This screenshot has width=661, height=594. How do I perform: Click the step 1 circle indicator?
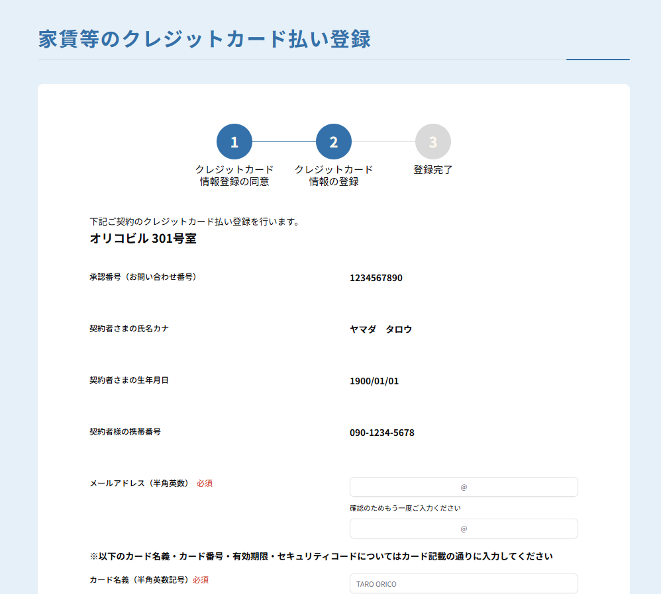coord(234,142)
